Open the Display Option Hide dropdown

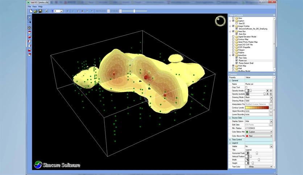pos(271,121)
